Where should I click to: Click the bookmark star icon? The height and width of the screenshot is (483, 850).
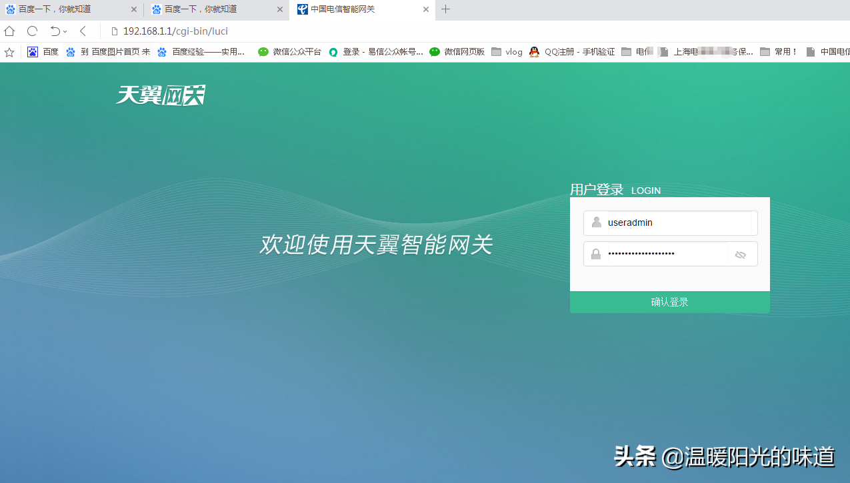[9, 52]
